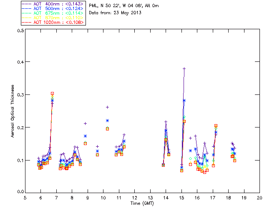
Task: Click the 0.3 y-axis tick label
Action: tap(20, 95)
